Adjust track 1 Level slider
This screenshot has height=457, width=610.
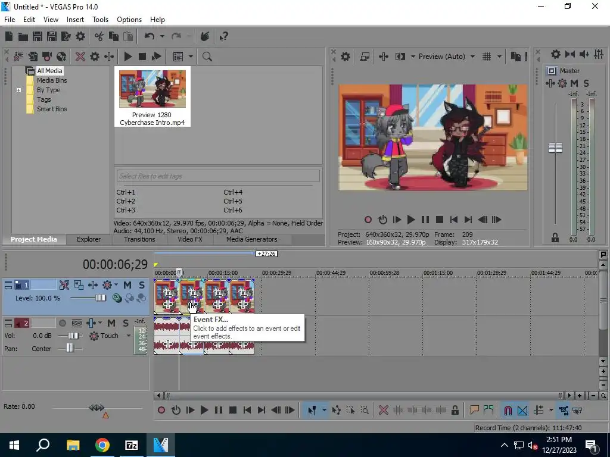click(100, 298)
